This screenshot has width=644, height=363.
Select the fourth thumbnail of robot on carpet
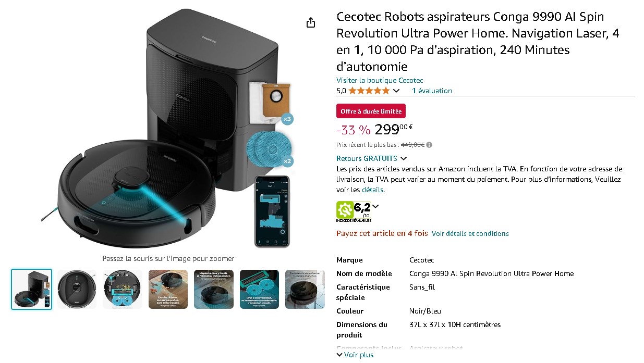(168, 289)
